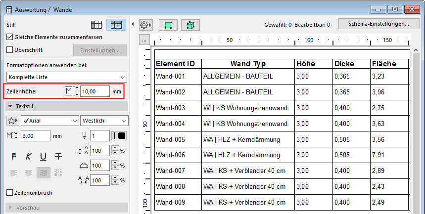The width and height of the screenshot is (425, 214).
Task: Enable the Zeilenumbruch checkbox
Action: click(x=10, y=193)
